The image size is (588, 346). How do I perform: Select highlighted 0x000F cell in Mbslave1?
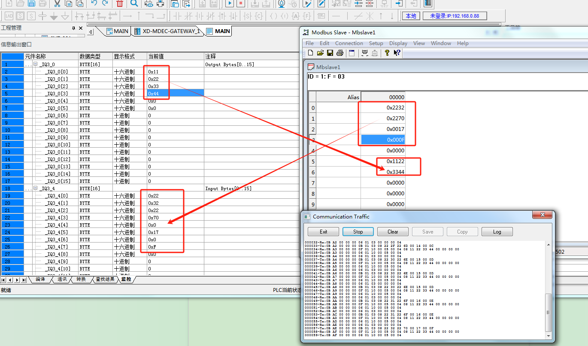(x=383, y=140)
